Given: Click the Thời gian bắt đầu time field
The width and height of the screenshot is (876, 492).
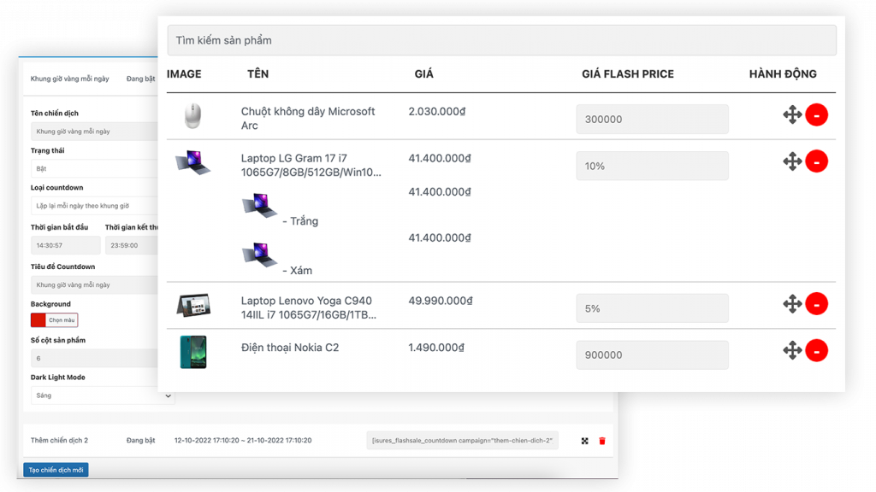Looking at the screenshot, I should (65, 245).
